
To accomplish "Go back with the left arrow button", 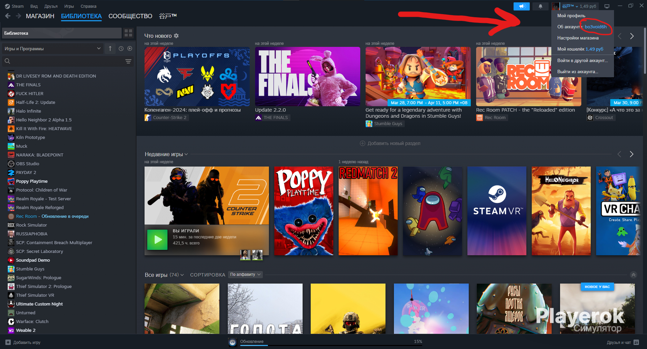I will pos(8,16).
